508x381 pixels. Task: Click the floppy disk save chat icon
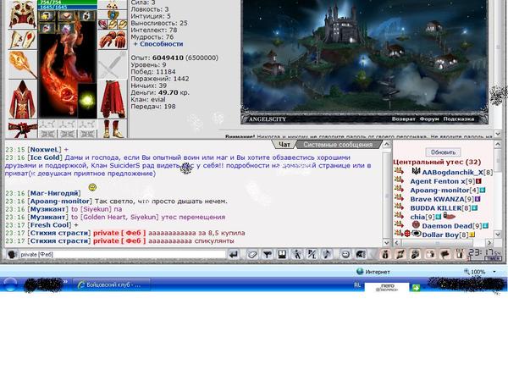[x=282, y=255]
